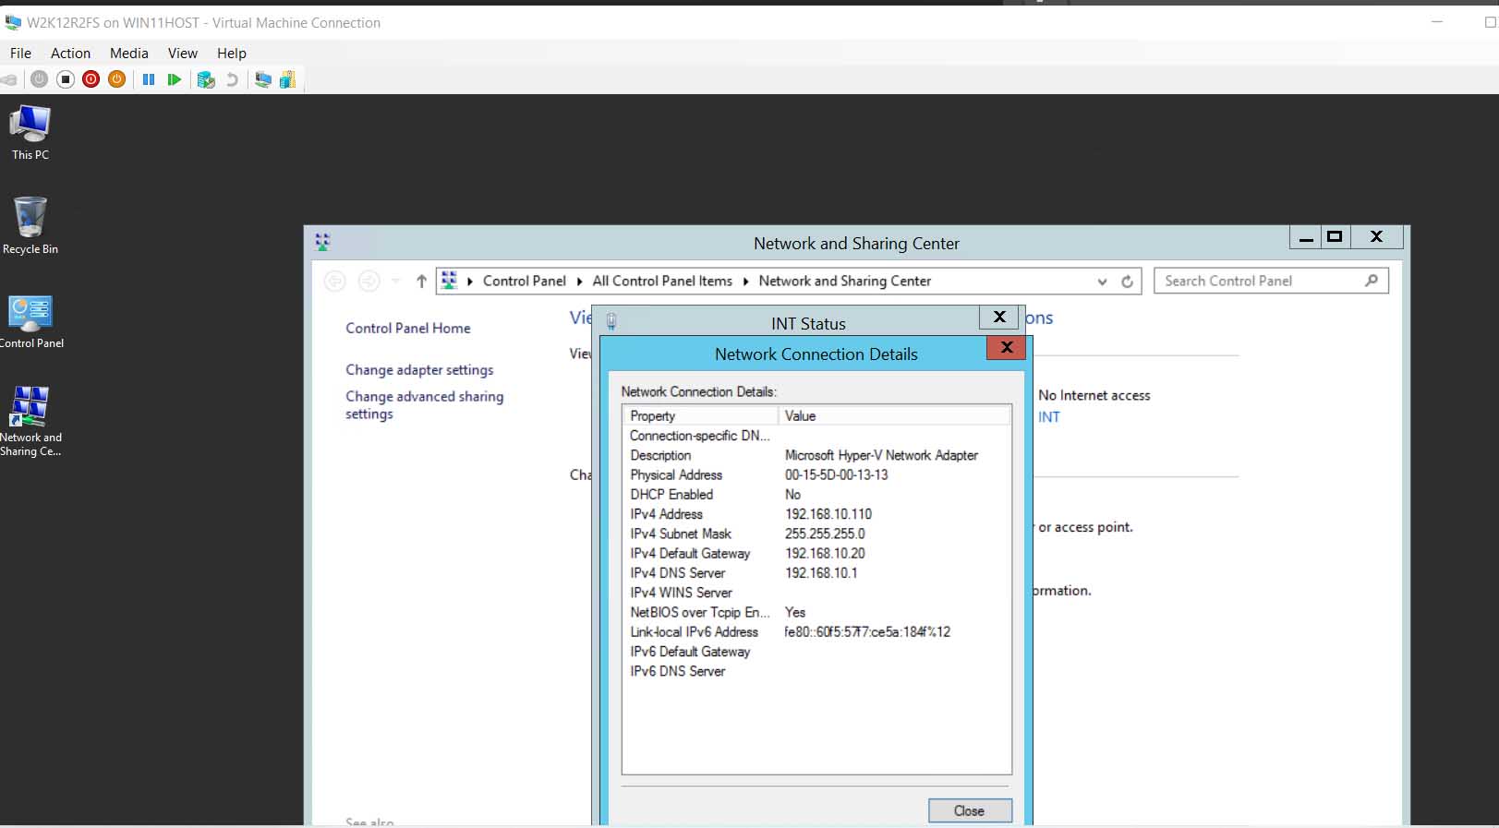Image resolution: width=1499 pixels, height=828 pixels.
Task: Open the Help menu
Action: (x=232, y=54)
